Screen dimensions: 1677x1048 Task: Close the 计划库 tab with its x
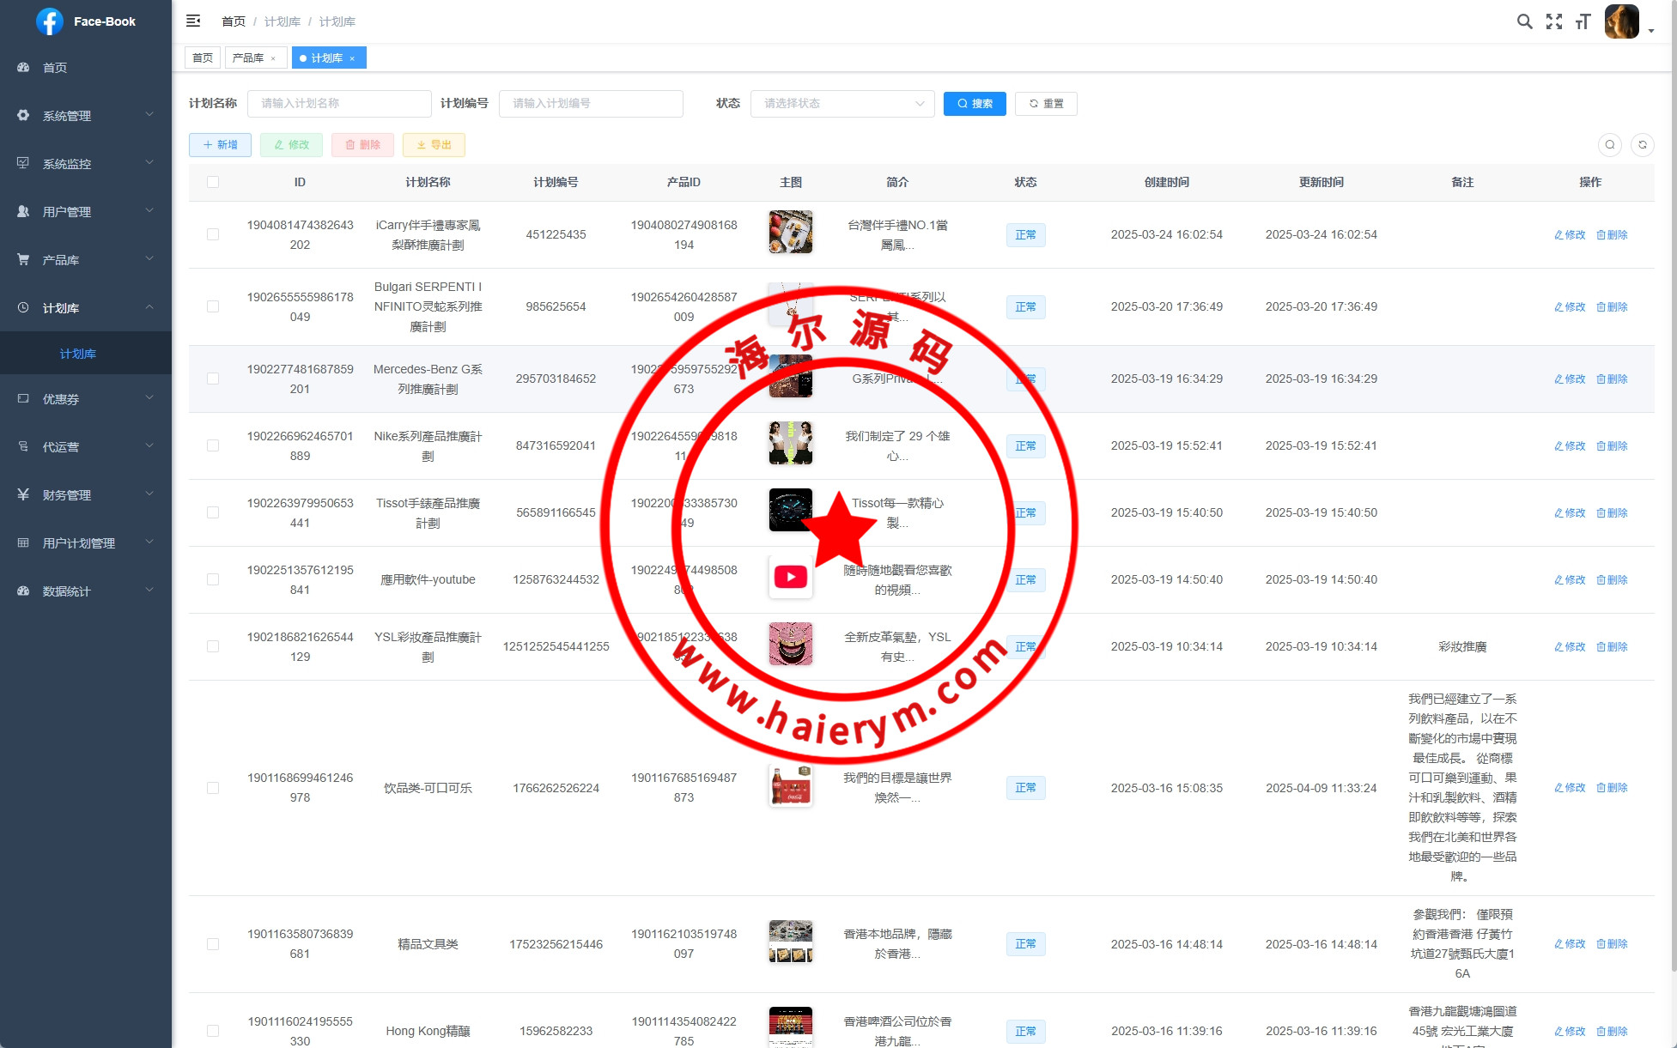(352, 58)
